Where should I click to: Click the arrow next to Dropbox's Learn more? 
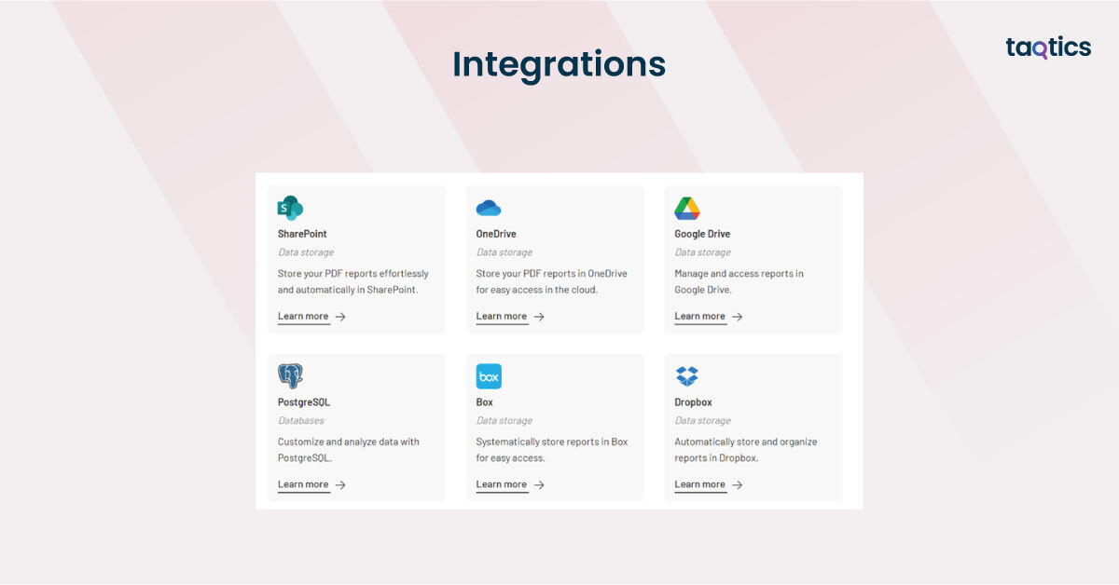[738, 484]
